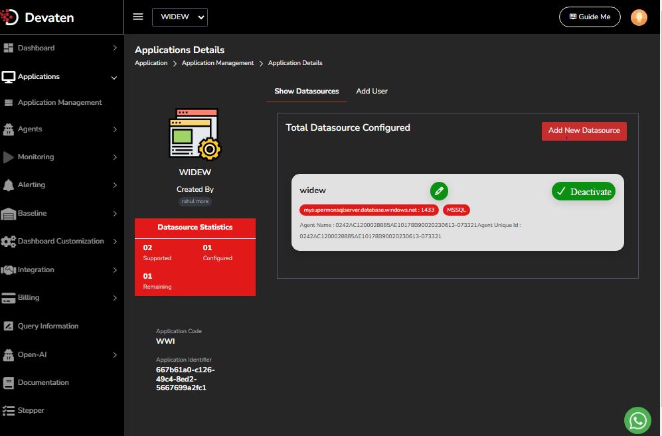Click the Dashboard Customization gears icon

click(x=9, y=242)
